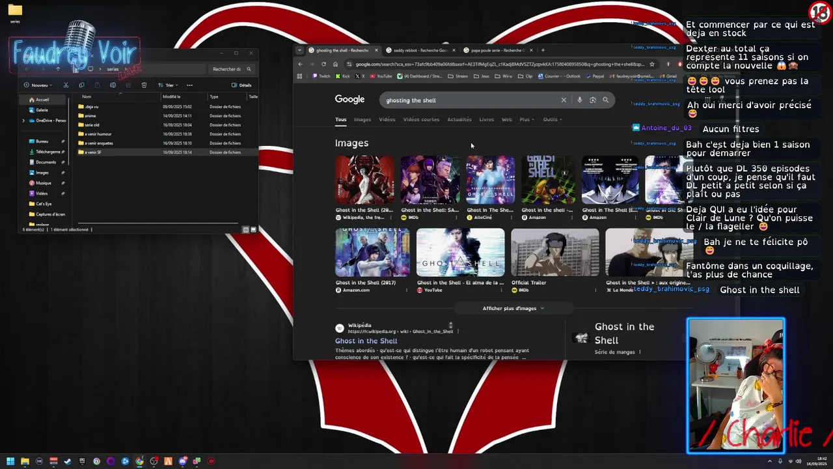Open the Cat's Eye folder in sidebar
Viewport: 833px width, 469px height.
[44, 204]
